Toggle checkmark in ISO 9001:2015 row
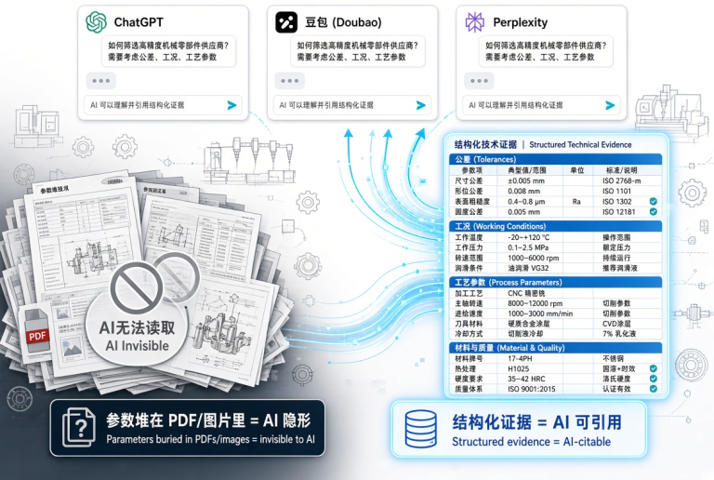This screenshot has height=480, width=714. tap(653, 389)
